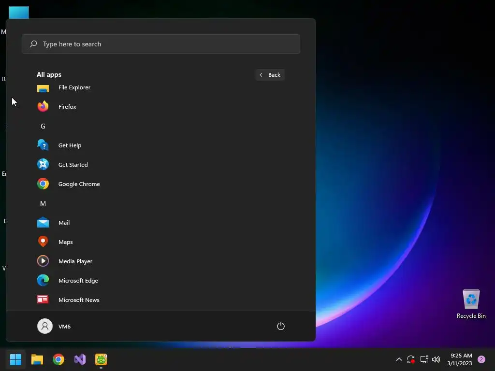This screenshot has width=495, height=371.
Task: Click the sync status icon in system tray
Action: [x=411, y=359]
